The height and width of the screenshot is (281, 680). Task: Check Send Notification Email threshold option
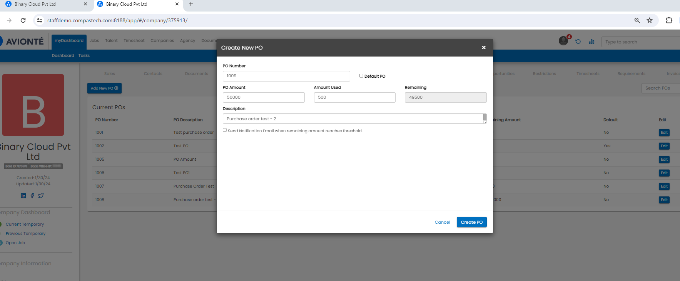[x=225, y=130]
